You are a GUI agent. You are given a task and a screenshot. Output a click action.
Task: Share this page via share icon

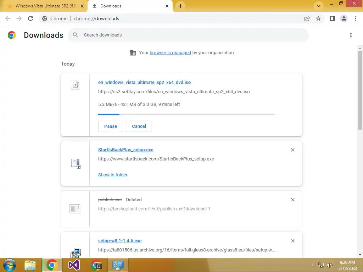click(x=307, y=18)
